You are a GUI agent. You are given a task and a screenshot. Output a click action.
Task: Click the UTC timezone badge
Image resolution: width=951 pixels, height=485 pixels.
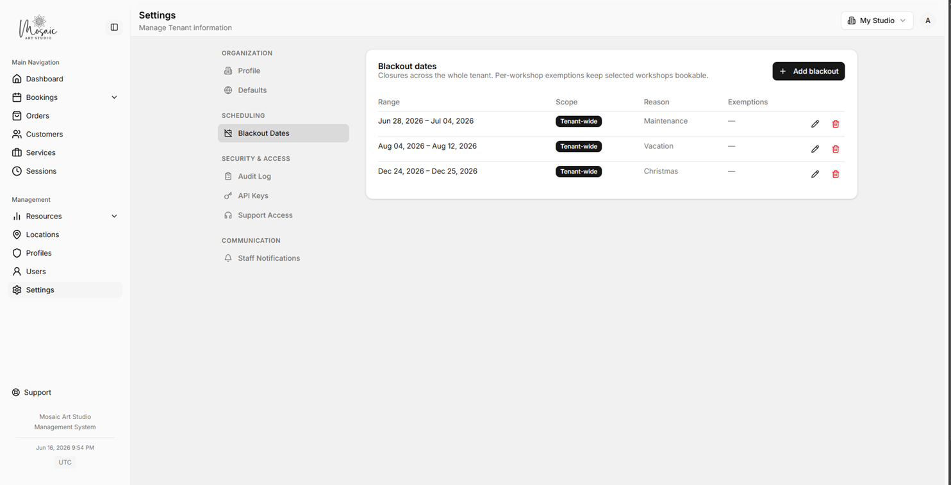coord(65,462)
